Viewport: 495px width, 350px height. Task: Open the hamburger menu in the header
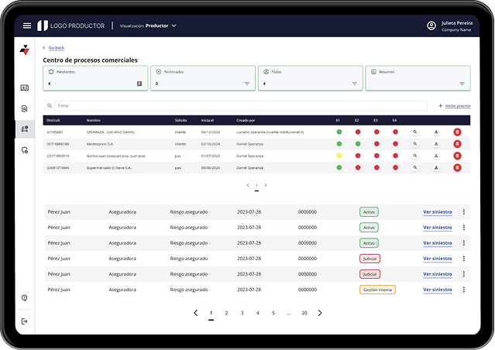click(27, 26)
